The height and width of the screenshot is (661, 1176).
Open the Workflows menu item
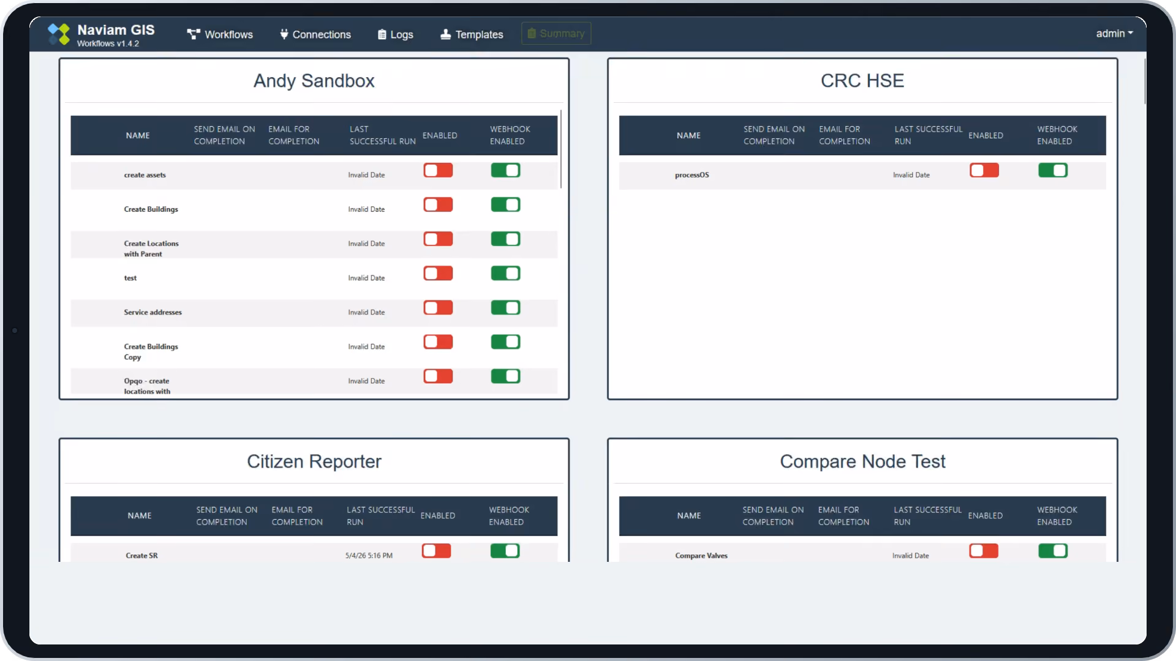click(220, 34)
